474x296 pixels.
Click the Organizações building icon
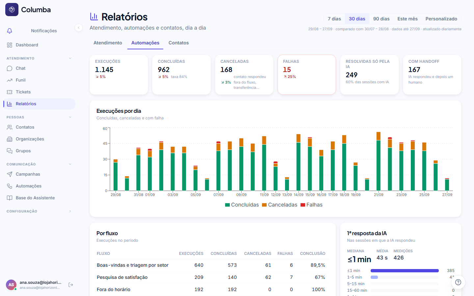pyautogui.click(x=10, y=139)
